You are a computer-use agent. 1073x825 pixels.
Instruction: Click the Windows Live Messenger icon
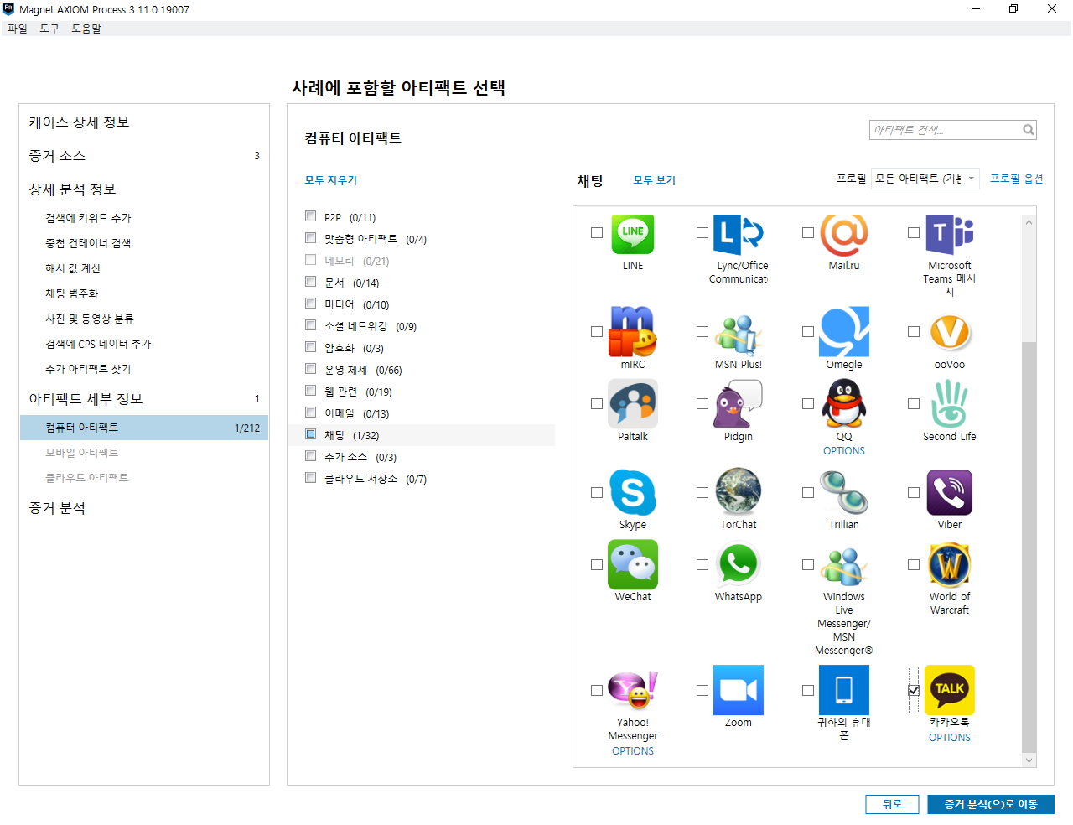click(x=844, y=566)
